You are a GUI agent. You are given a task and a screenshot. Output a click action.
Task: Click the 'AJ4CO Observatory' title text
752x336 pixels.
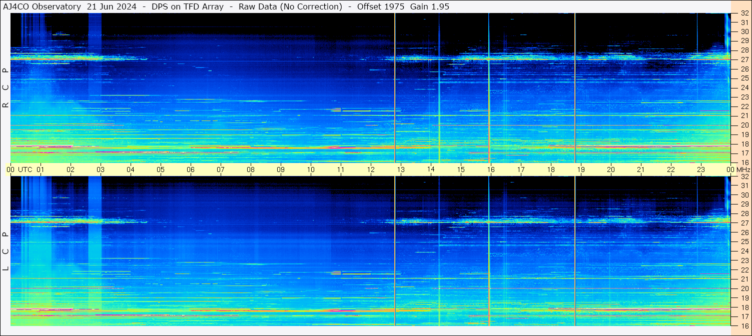(42, 6)
